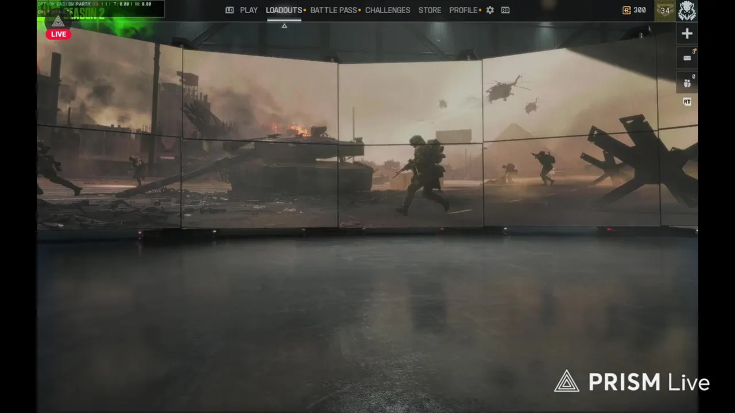Open the settings gear icon
The width and height of the screenshot is (735, 413).
[x=490, y=10]
